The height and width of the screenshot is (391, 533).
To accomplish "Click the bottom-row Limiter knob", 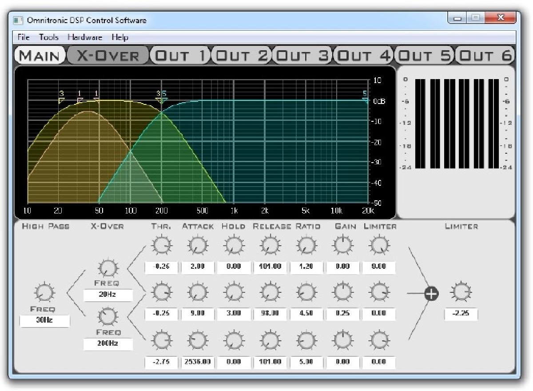I will (x=378, y=340).
